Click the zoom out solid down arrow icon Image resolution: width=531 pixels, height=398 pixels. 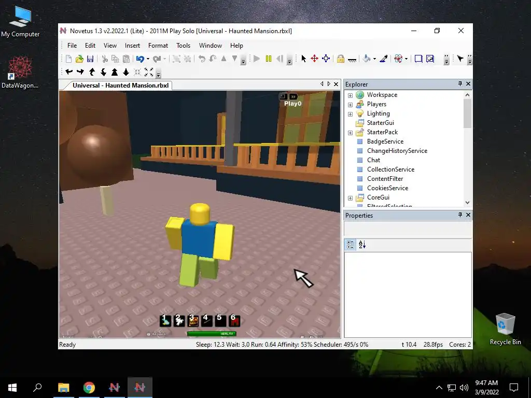(x=126, y=72)
